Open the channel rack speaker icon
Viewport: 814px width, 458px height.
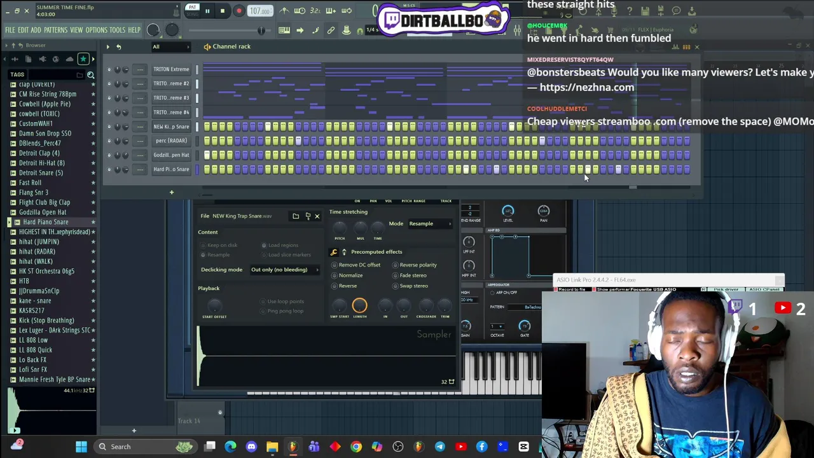207,46
